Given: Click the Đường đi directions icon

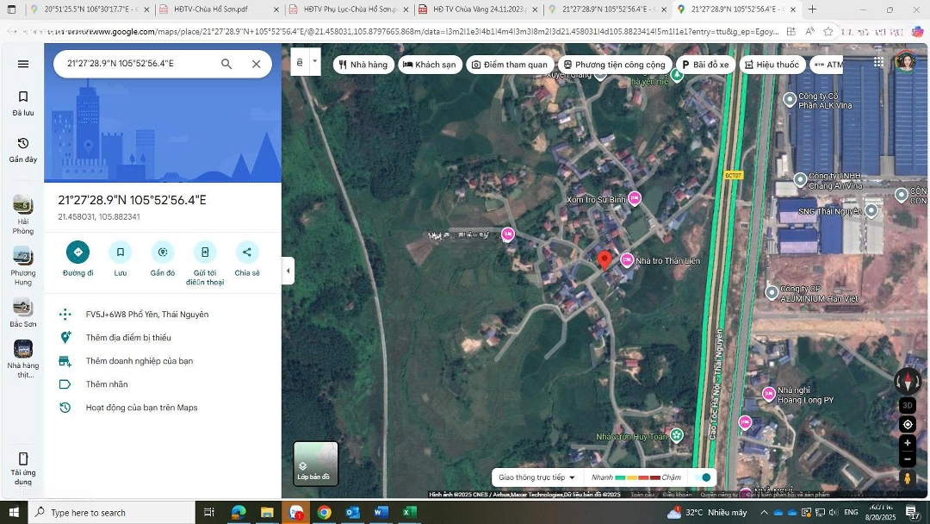Looking at the screenshot, I should [77, 253].
